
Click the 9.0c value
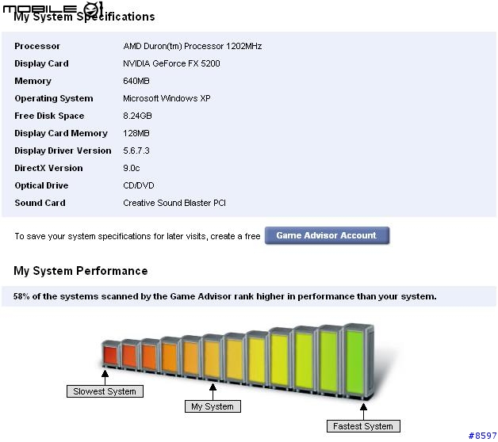[132, 168]
